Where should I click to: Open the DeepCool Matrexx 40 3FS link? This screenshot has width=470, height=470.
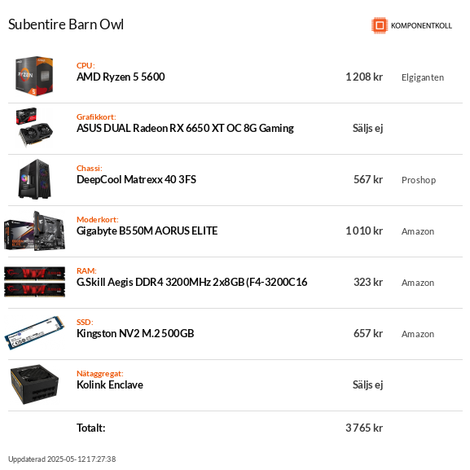136,179
